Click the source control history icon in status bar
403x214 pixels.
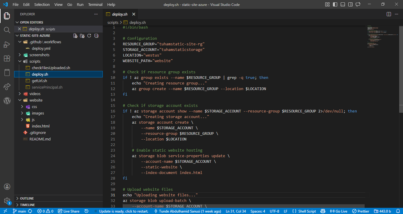pyautogui.click(x=86, y=211)
